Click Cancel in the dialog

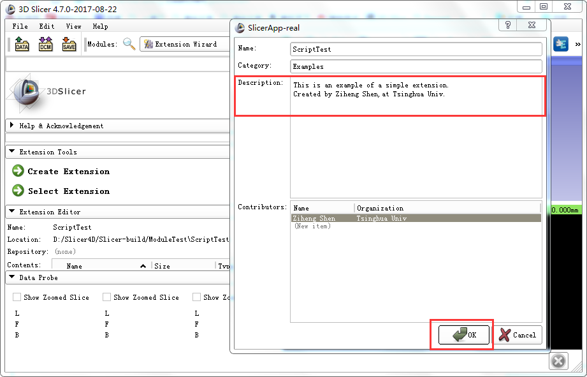point(518,335)
